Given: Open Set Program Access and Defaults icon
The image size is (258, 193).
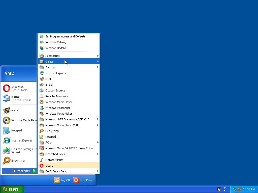Looking at the screenshot, I should coord(42,36).
